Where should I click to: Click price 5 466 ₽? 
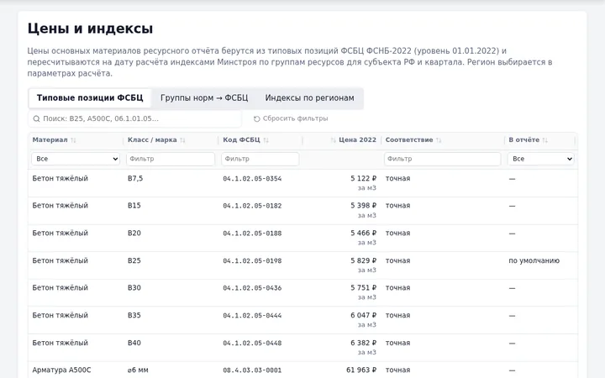tap(364, 234)
